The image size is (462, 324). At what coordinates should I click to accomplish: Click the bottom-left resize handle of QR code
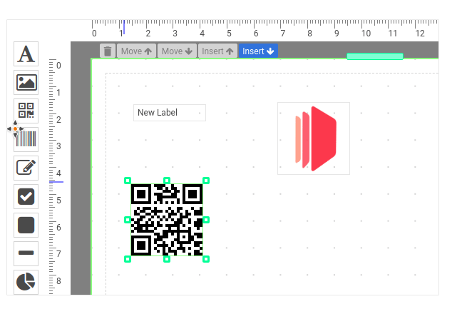pyautogui.click(x=128, y=259)
